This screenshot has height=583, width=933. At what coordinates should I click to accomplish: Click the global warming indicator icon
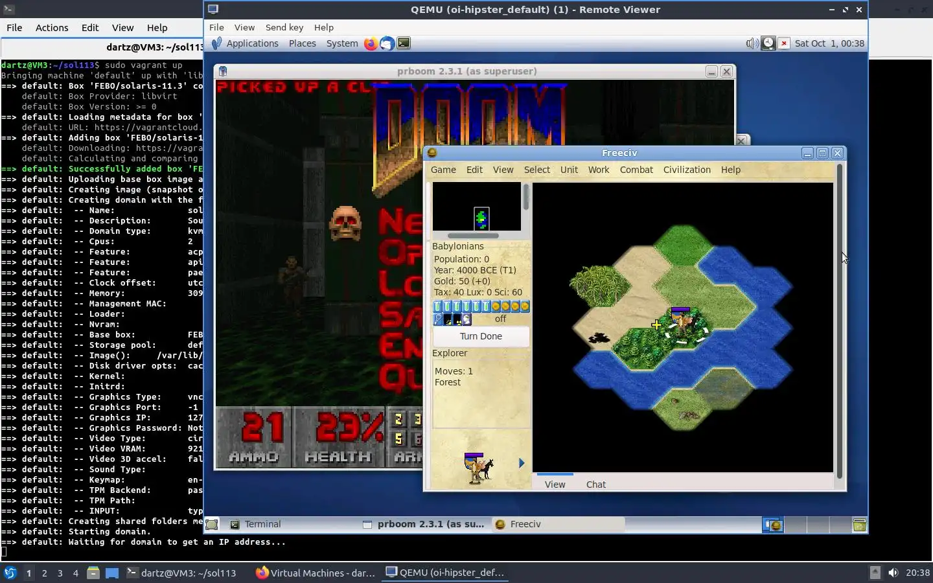[x=447, y=319]
